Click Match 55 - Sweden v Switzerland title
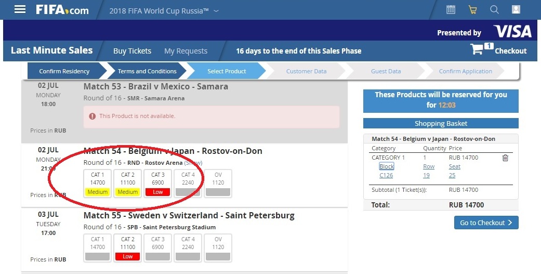This screenshot has height=274, width=541. pyautogui.click(x=189, y=215)
